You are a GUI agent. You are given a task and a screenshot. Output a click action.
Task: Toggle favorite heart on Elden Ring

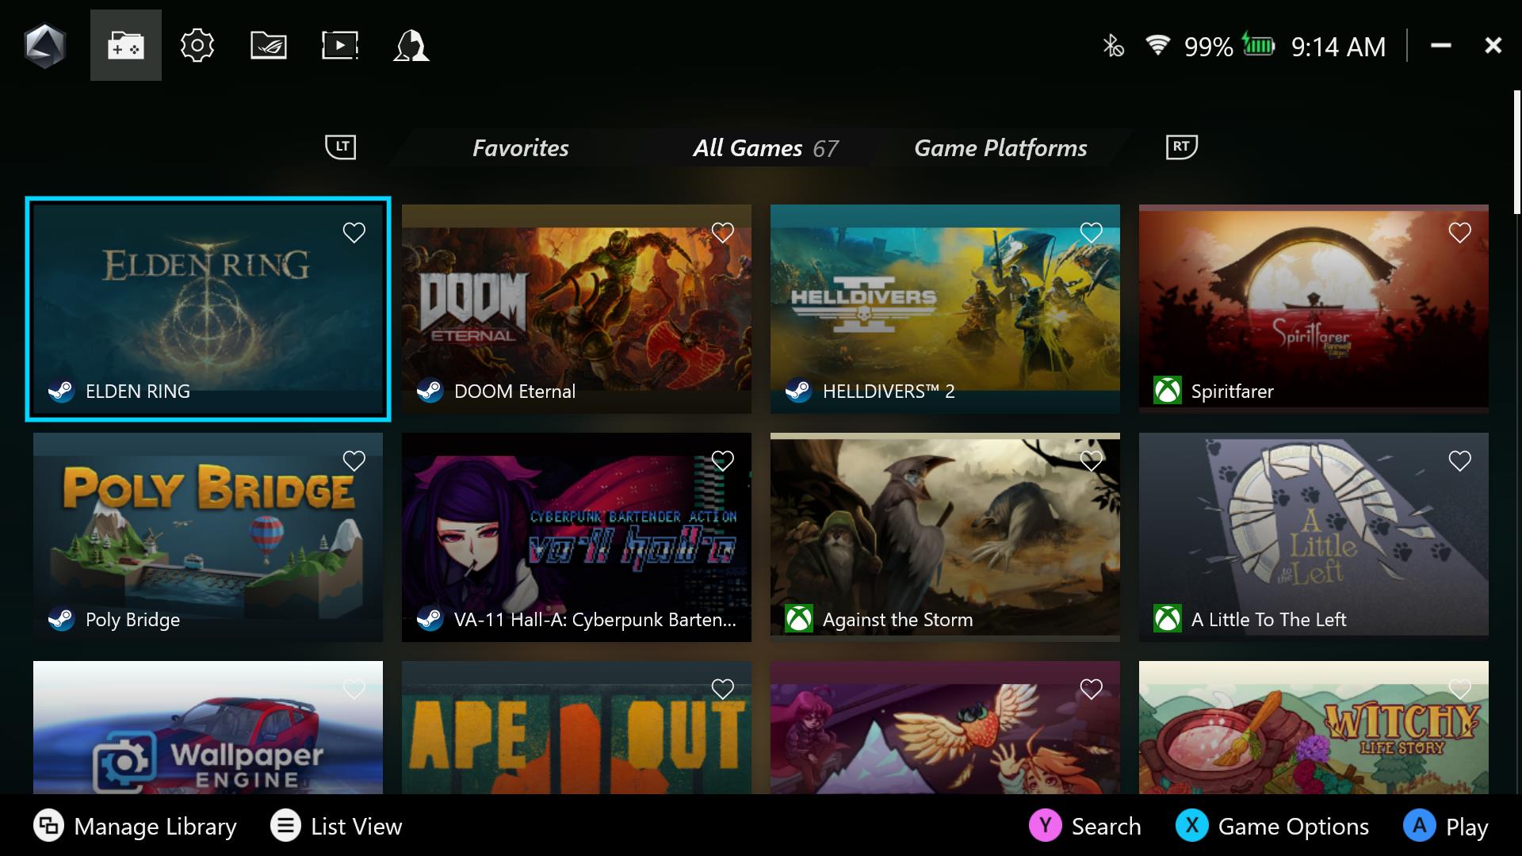pyautogui.click(x=354, y=231)
